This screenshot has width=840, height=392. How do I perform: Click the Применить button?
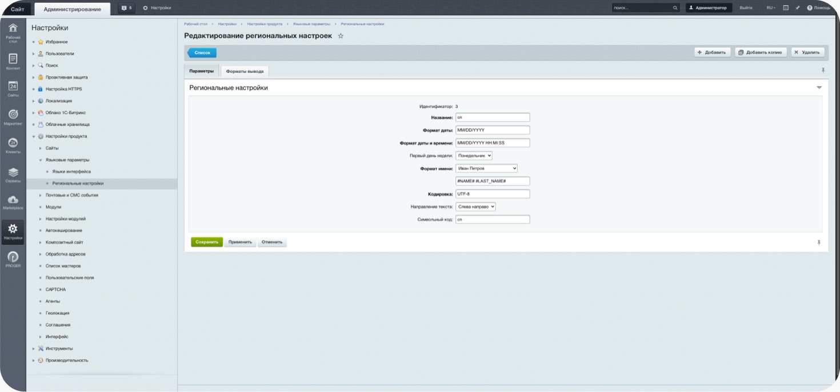(240, 242)
